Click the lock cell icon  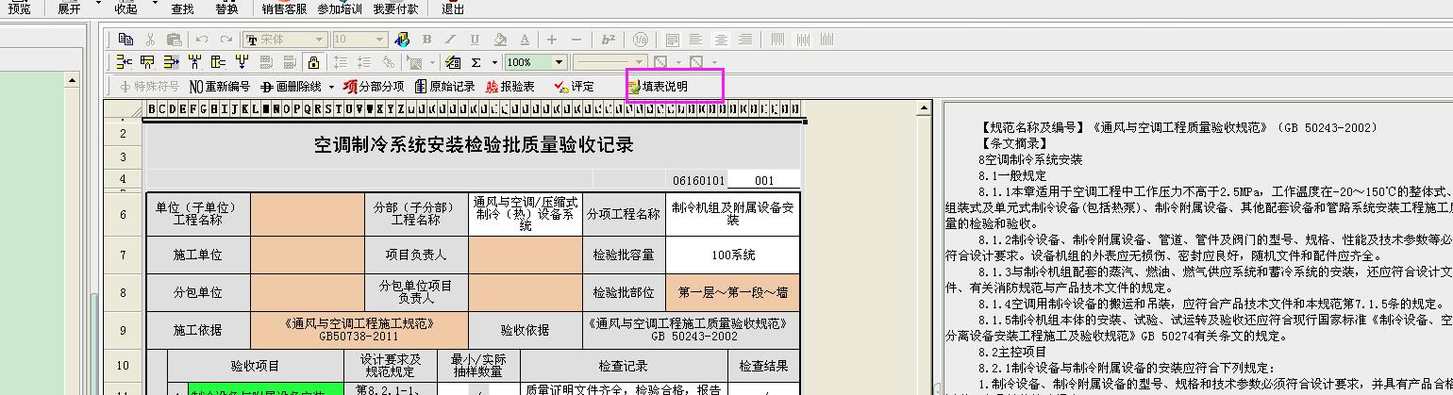tap(313, 62)
